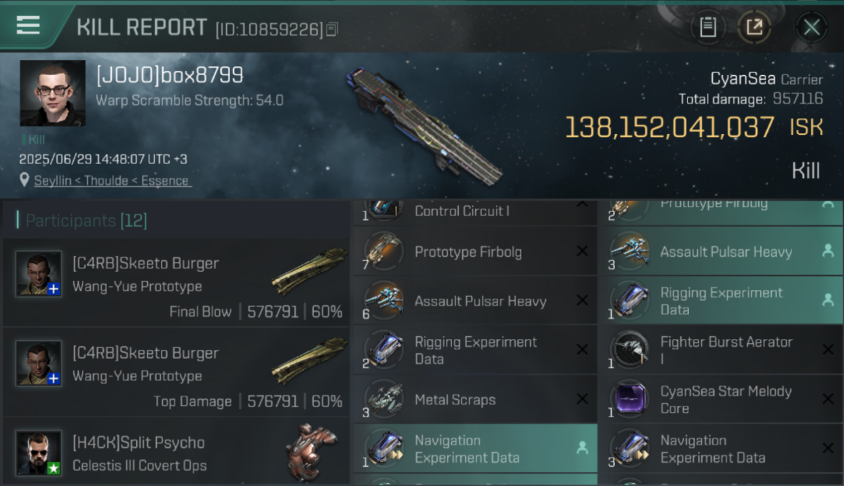
Task: Select the Prototype Firbolg item icon with quantity 7
Action: (x=384, y=251)
